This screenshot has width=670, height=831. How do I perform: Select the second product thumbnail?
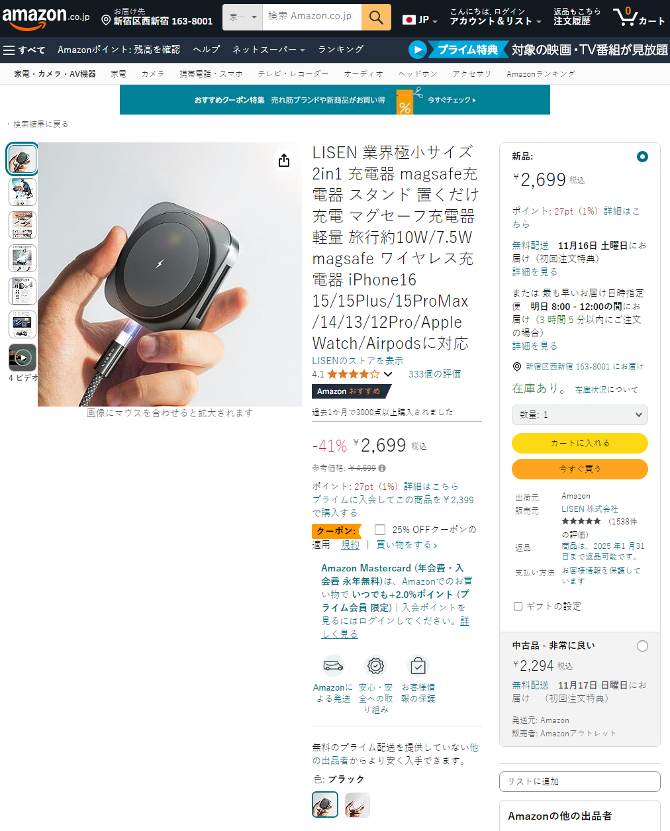23,192
